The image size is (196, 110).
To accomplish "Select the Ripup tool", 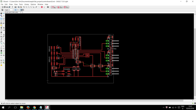I will [4, 43].
